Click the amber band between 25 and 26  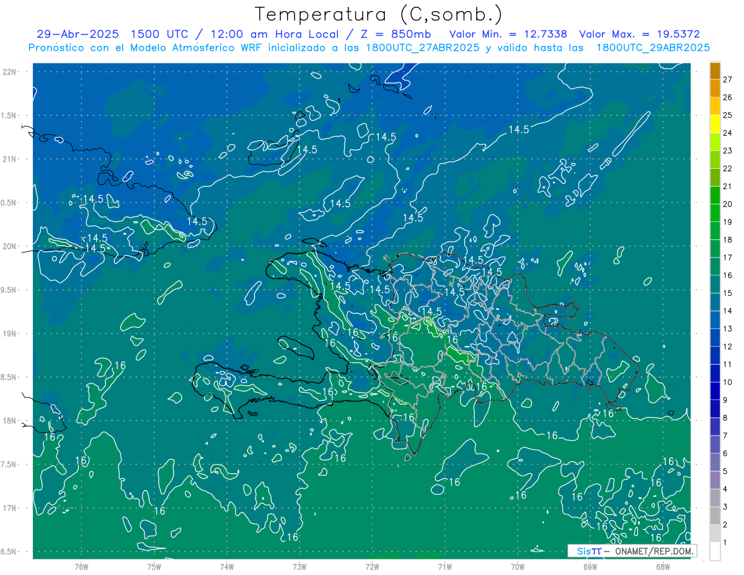(715, 106)
